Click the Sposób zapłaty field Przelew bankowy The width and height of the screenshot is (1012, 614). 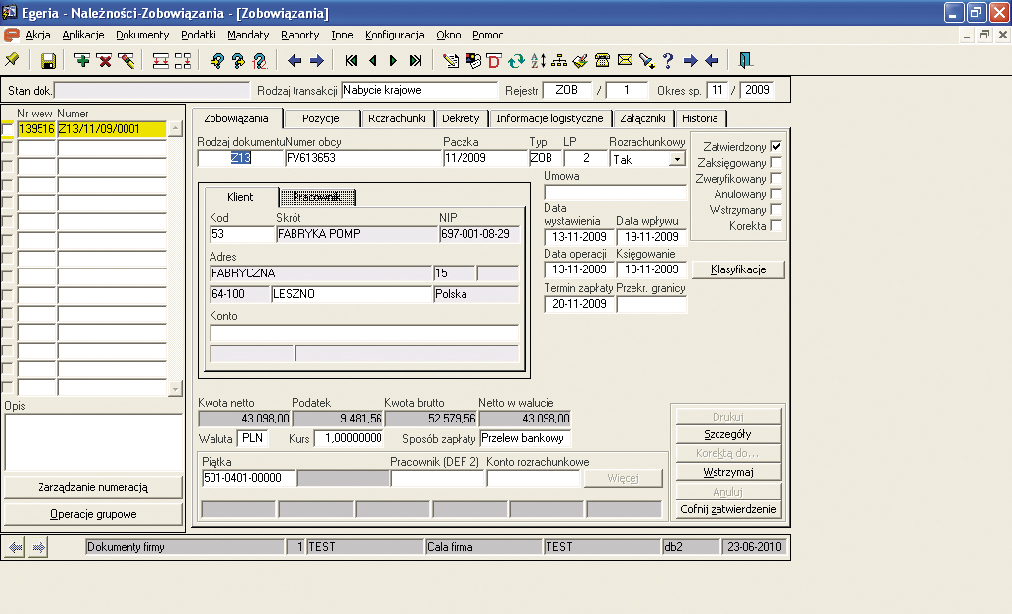[x=526, y=438]
